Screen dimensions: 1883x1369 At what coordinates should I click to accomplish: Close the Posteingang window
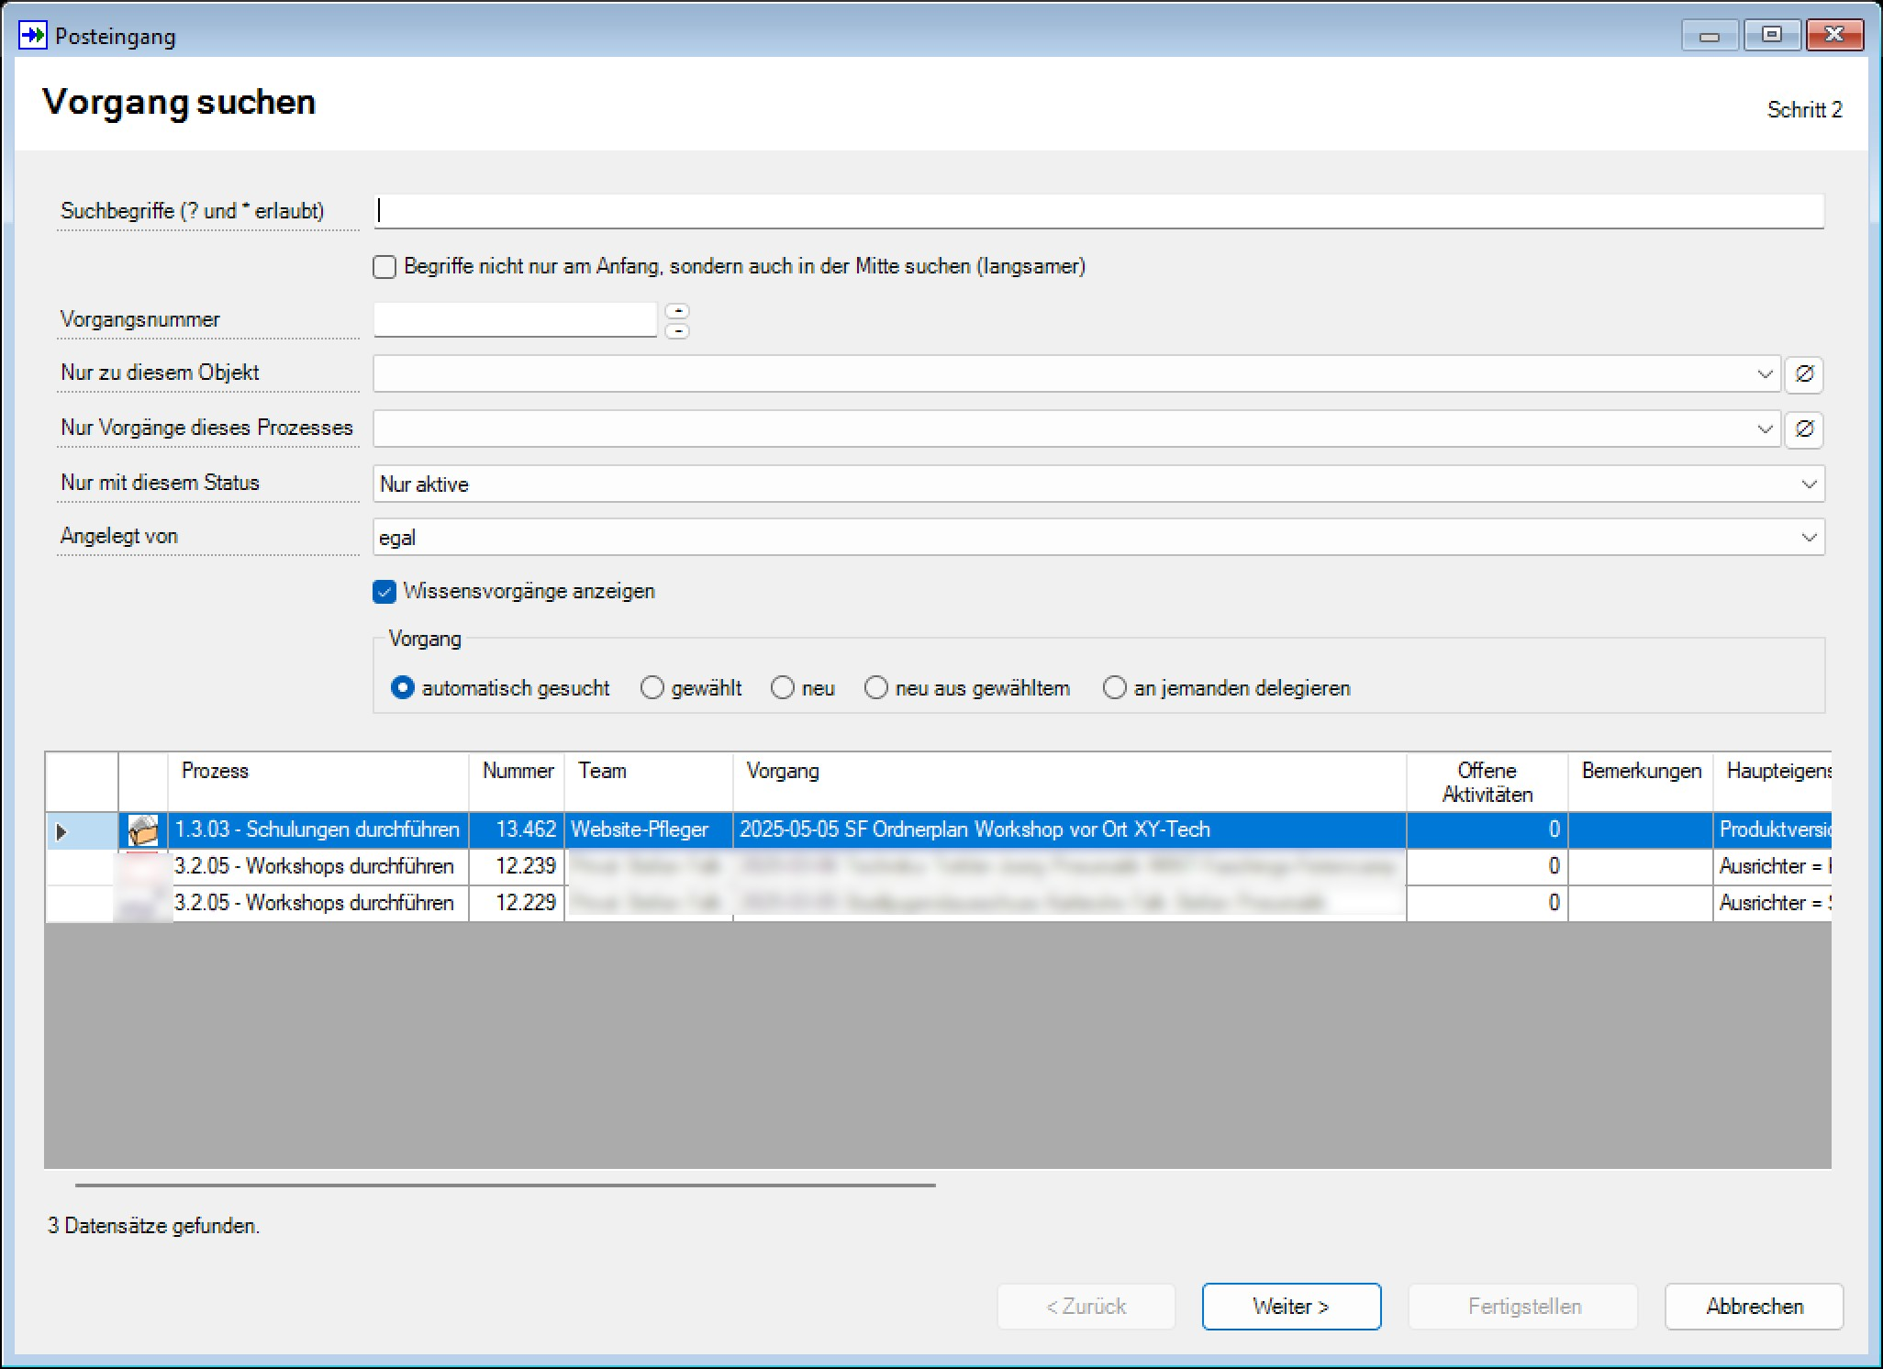tap(1834, 36)
